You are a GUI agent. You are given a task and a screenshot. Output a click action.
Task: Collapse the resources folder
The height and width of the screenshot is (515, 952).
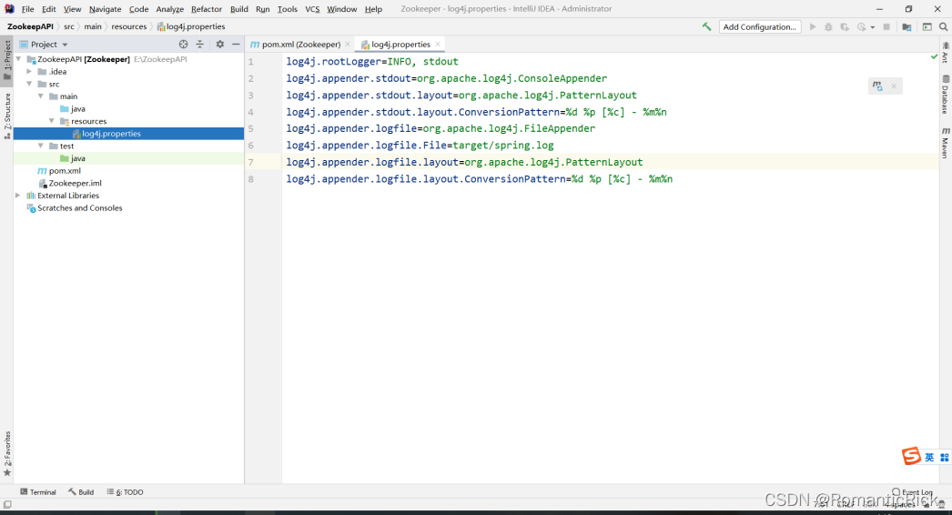coord(52,121)
